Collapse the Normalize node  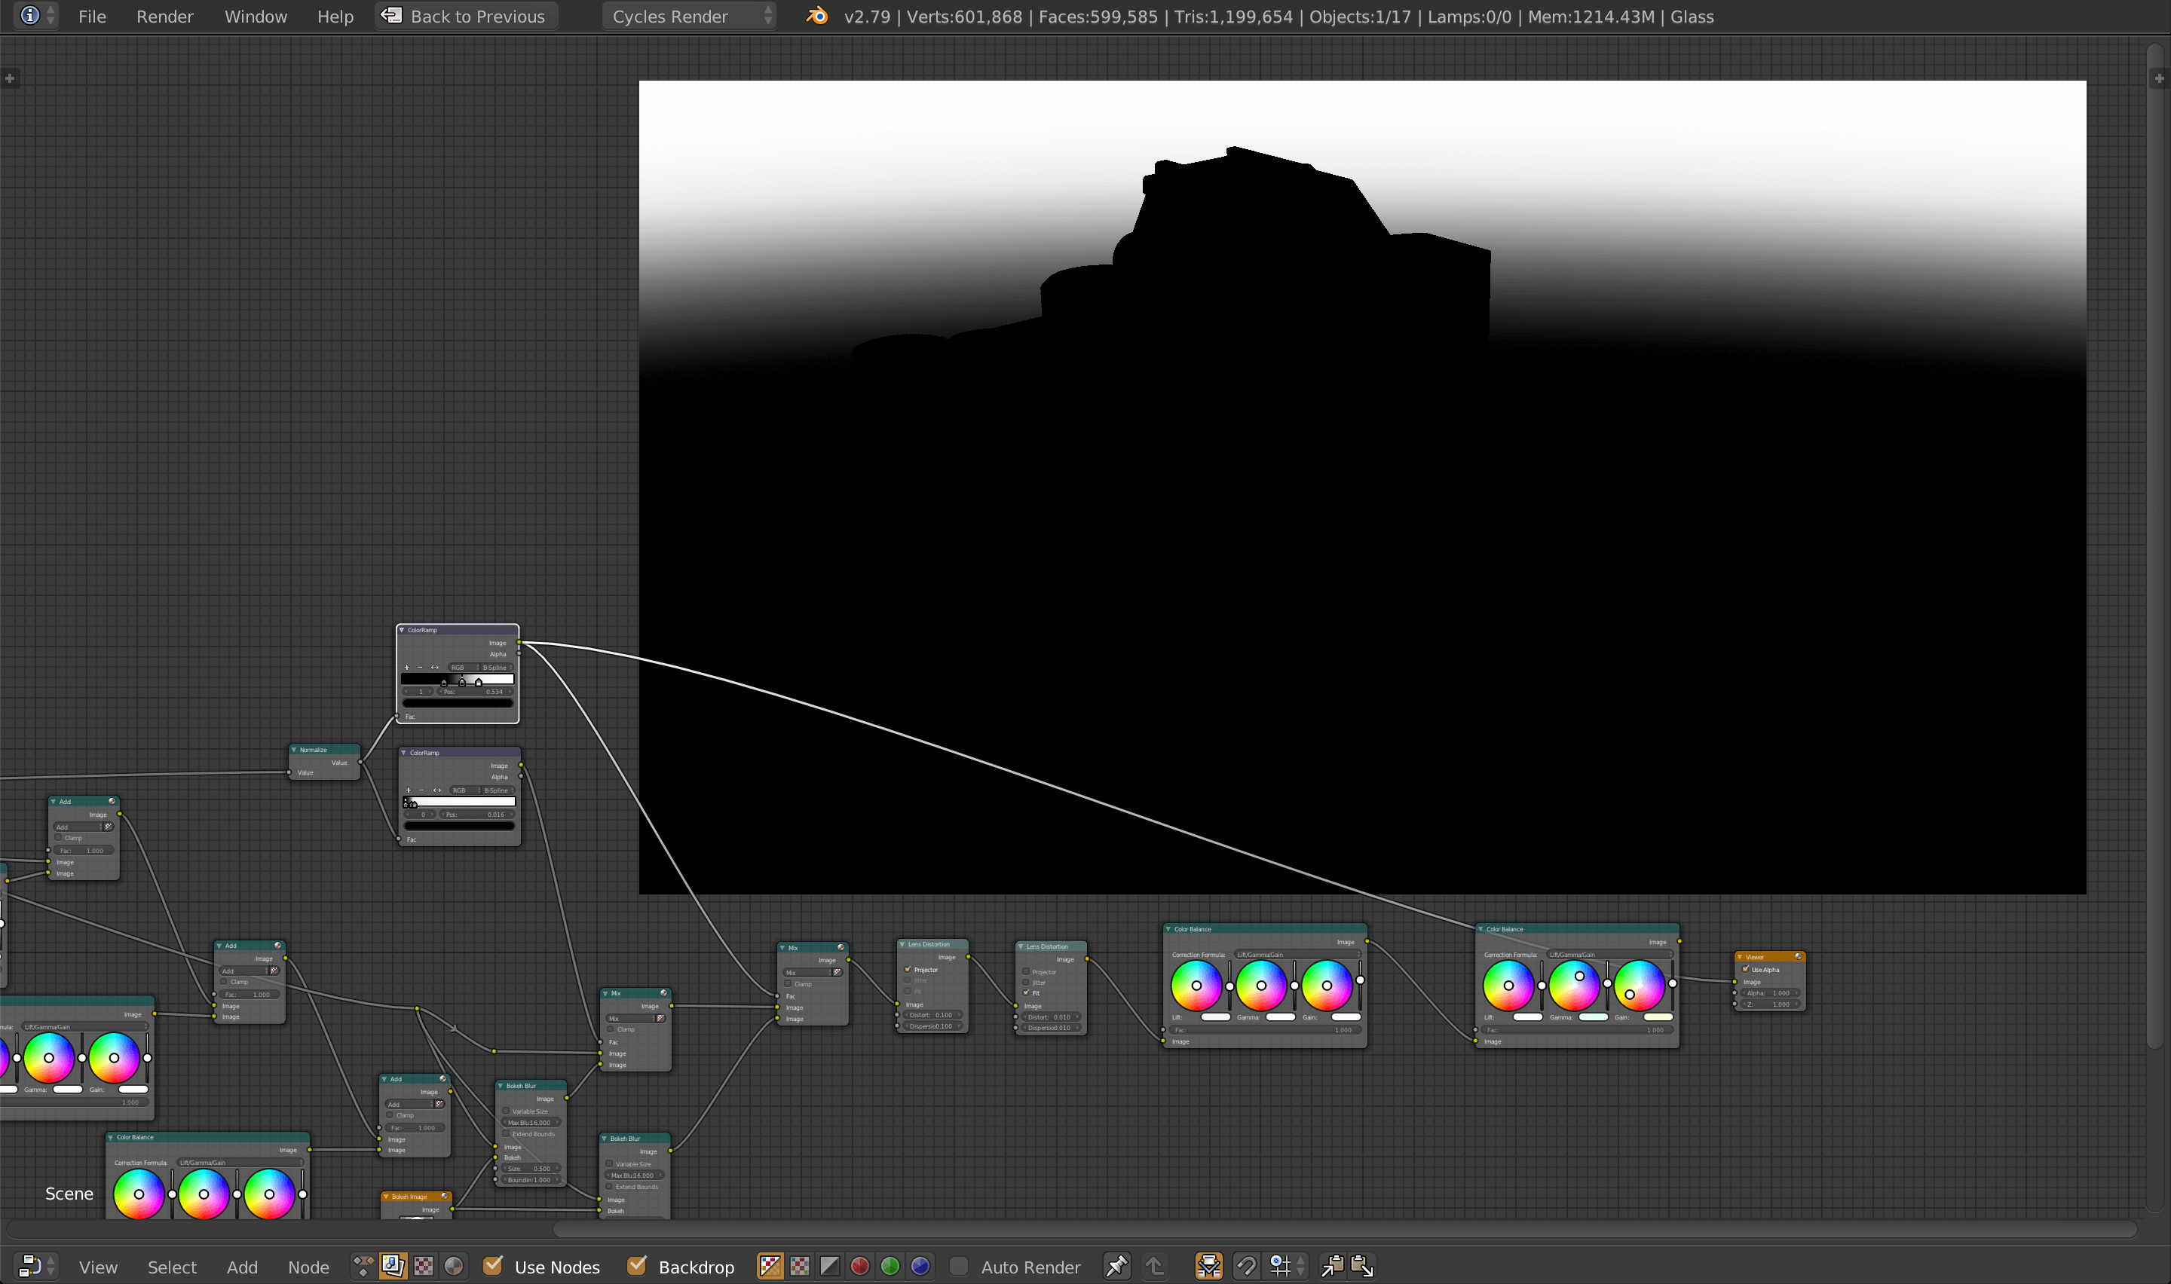tap(294, 749)
